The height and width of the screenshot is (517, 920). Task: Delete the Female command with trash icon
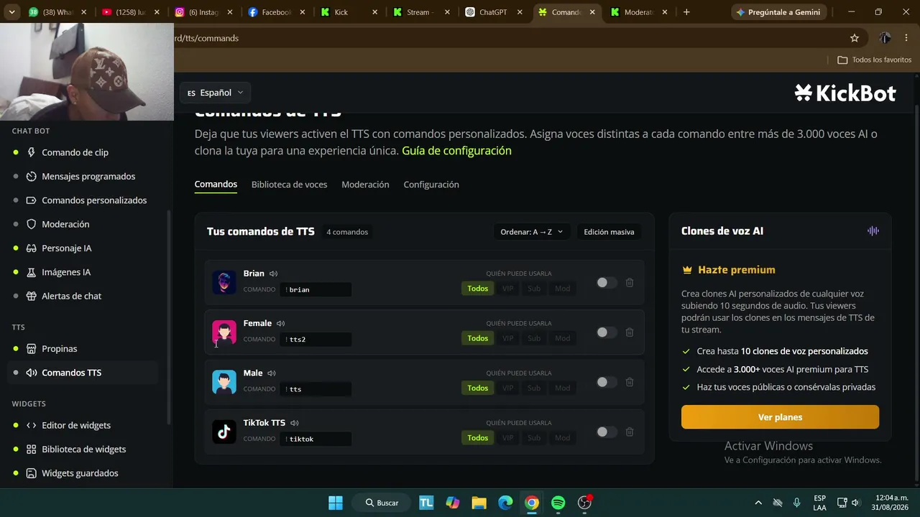pos(630,332)
